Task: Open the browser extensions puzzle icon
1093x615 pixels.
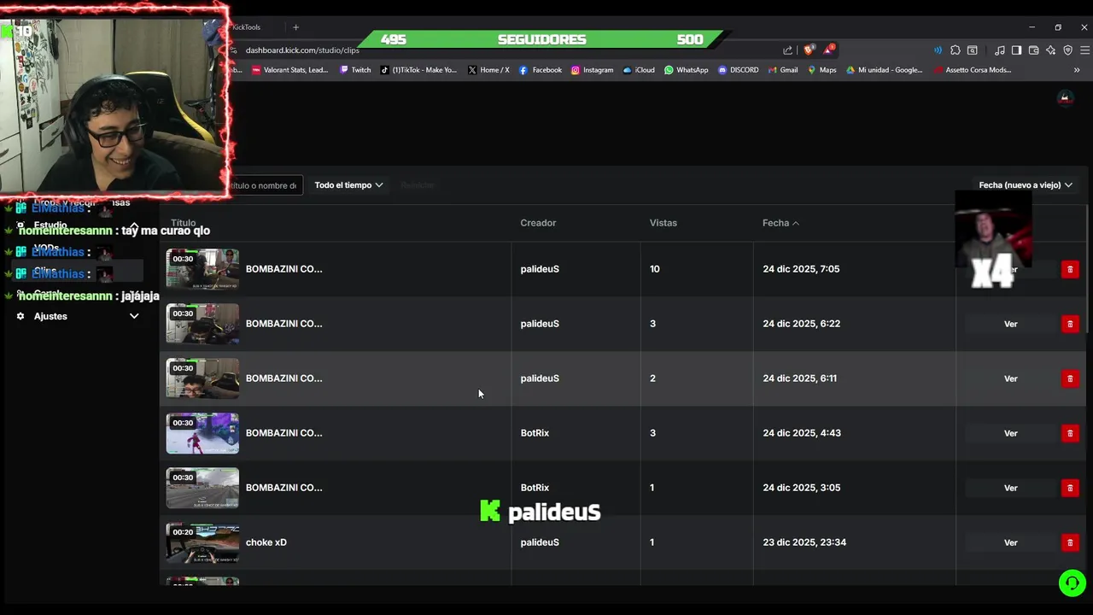Action: point(955,50)
